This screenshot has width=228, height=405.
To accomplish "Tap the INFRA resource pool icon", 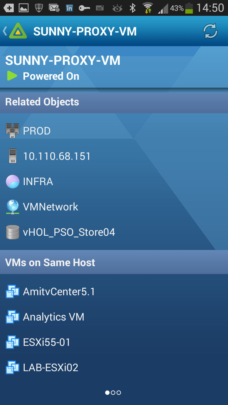I will click(13, 182).
